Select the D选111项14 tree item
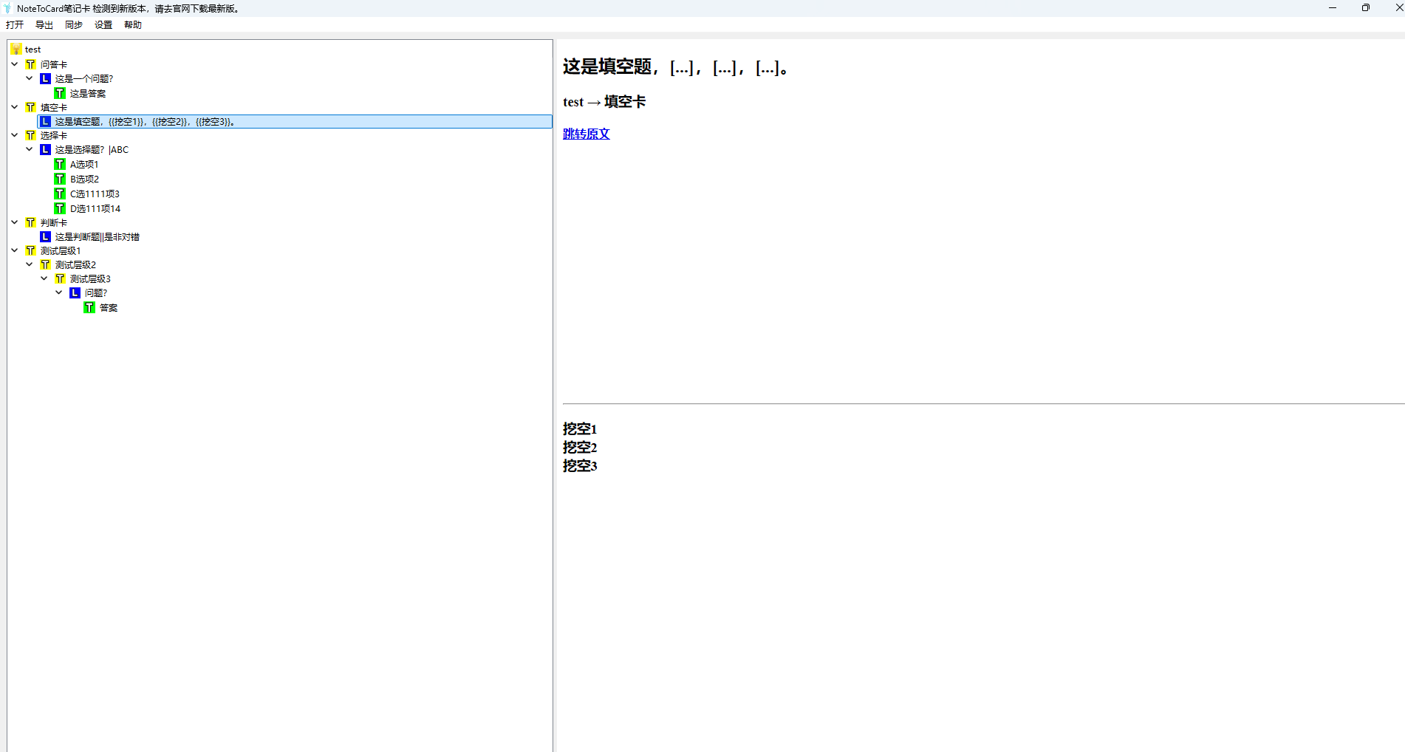The image size is (1405, 752). coord(95,208)
